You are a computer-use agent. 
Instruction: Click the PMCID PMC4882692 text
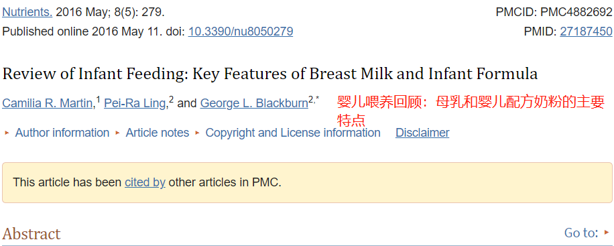click(554, 12)
